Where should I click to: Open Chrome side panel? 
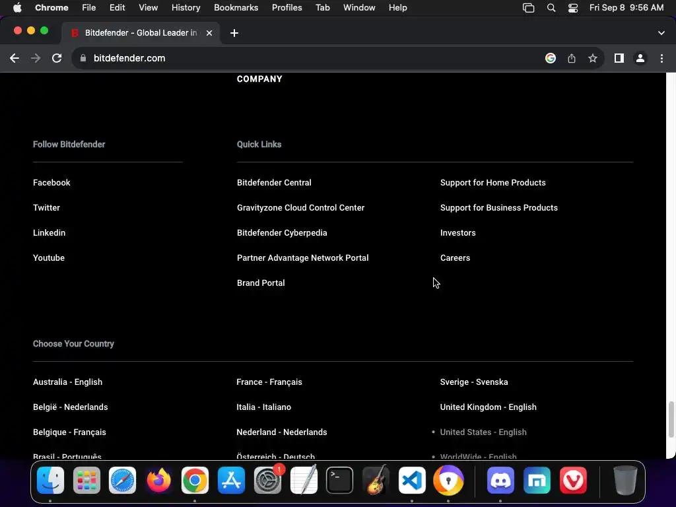[x=619, y=58]
